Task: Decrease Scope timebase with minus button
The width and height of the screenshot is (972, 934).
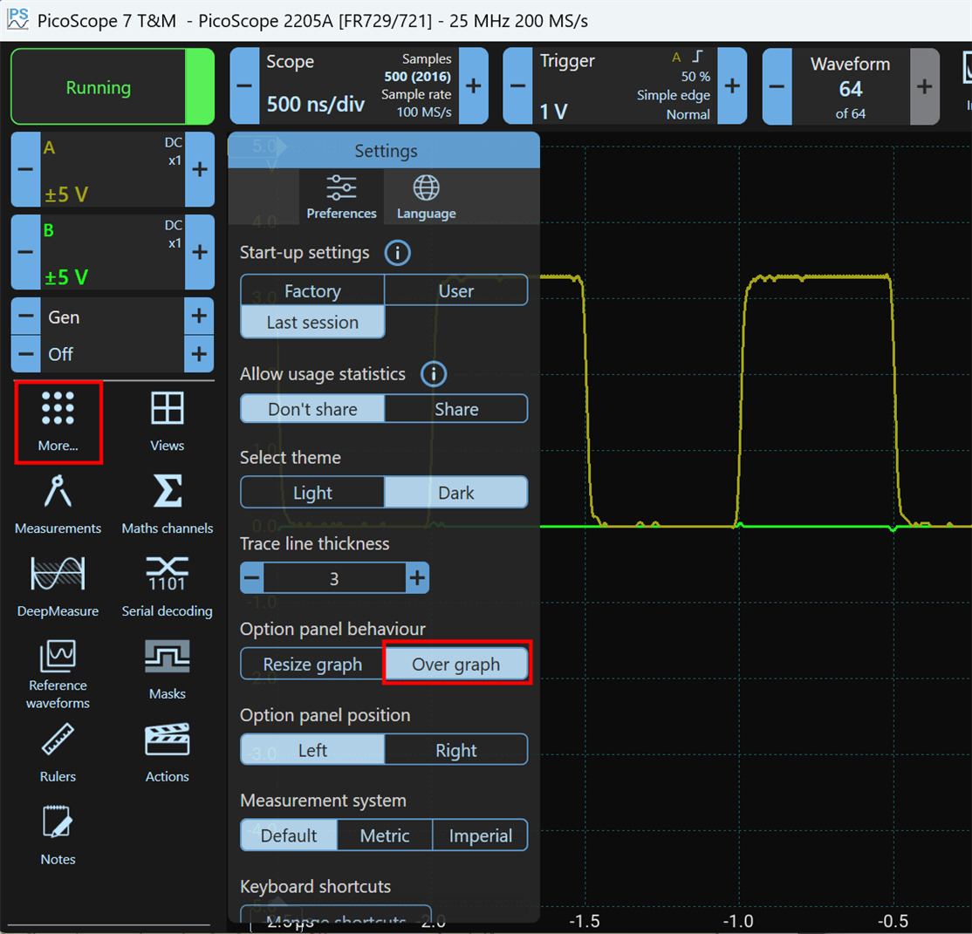Action: [245, 86]
